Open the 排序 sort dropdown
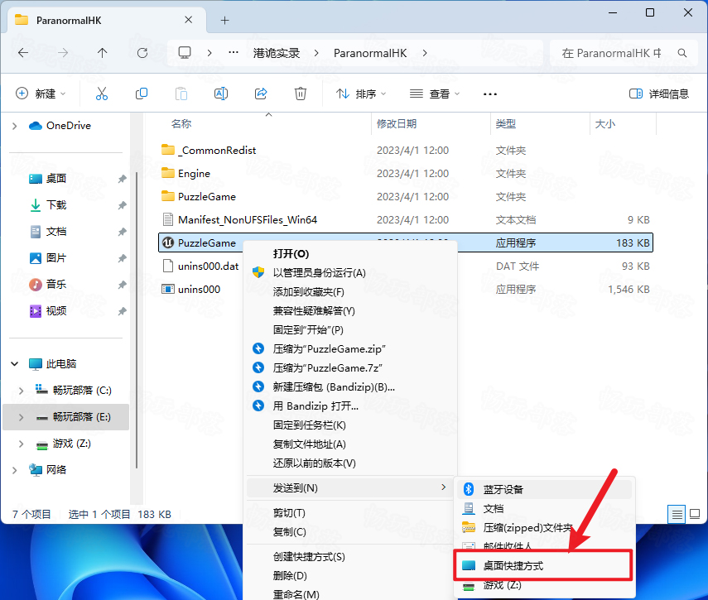708x600 pixels. click(x=361, y=94)
